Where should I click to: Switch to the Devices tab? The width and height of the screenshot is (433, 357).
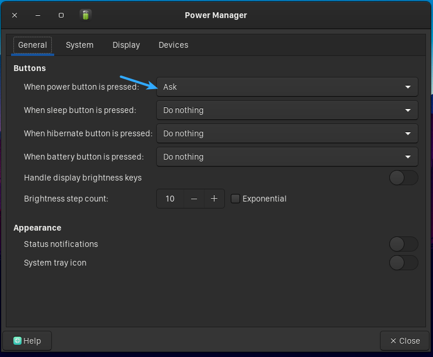[174, 45]
